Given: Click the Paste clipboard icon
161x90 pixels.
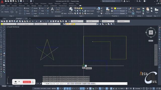Looking at the screenshot, I should (x=148, y=10).
